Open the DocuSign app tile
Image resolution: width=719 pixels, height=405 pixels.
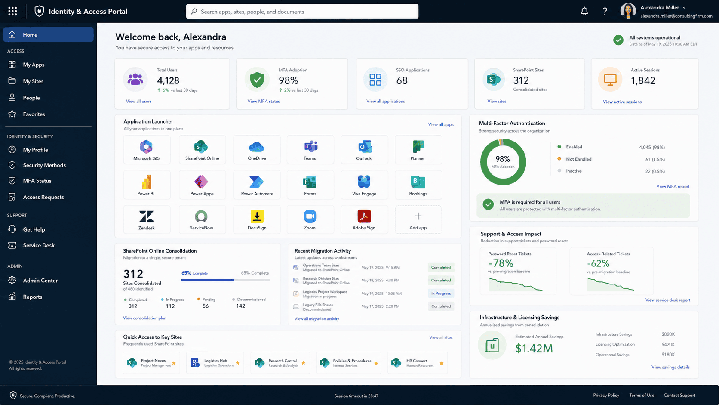pyautogui.click(x=257, y=220)
